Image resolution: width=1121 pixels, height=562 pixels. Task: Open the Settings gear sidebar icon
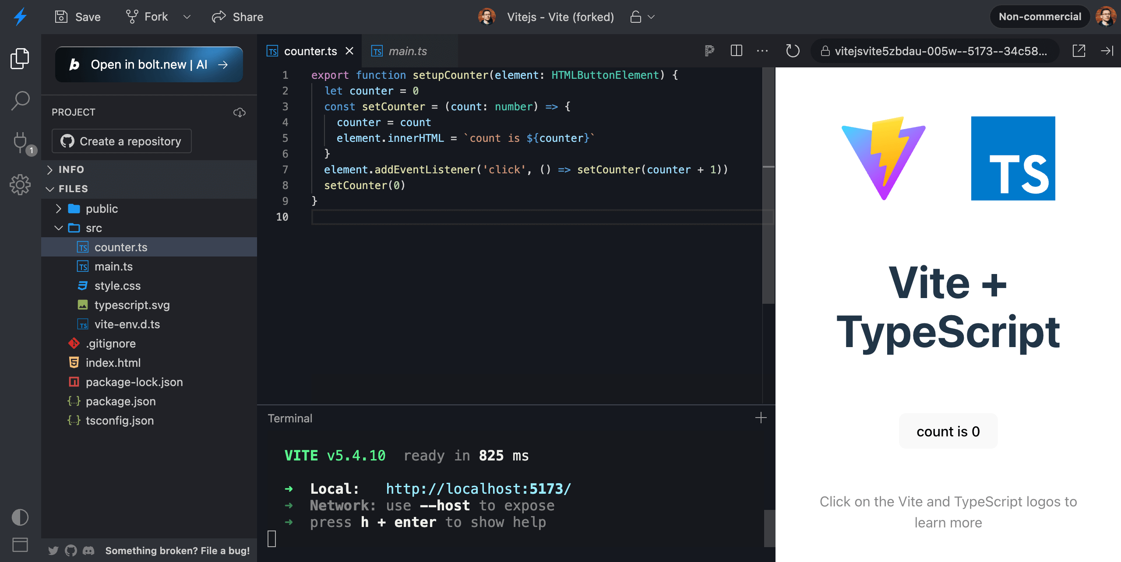(20, 185)
